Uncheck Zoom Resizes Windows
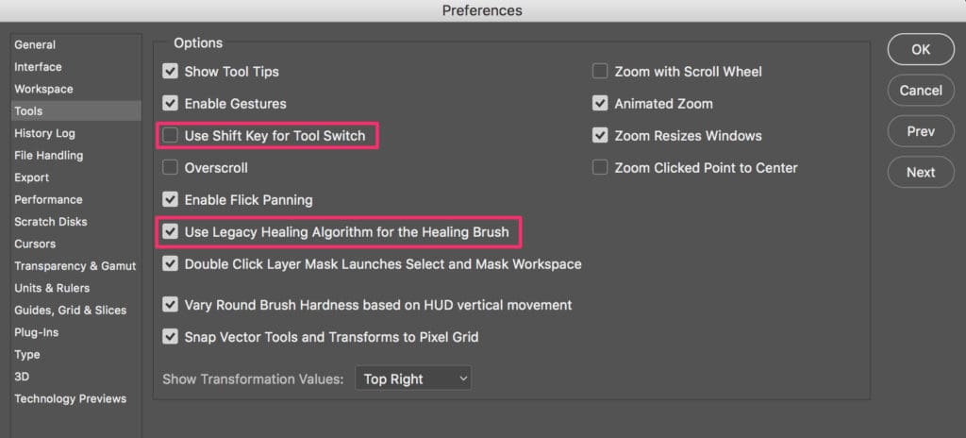Image resolution: width=966 pixels, height=438 pixels. tap(600, 136)
